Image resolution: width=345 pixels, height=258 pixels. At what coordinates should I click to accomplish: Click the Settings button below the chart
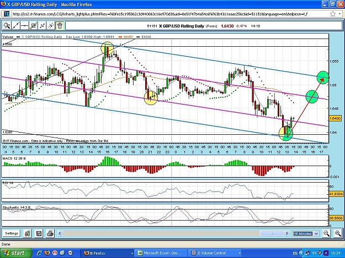[x=12, y=233]
